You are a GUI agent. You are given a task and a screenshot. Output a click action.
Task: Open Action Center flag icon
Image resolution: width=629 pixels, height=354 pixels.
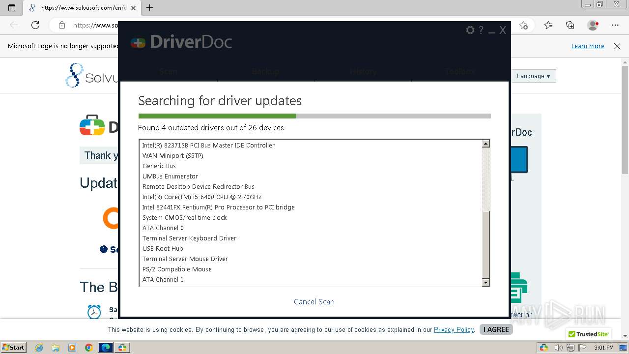(x=581, y=348)
